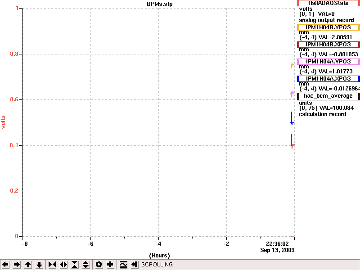Viewport: 360px width, 270px height.
Task: Select the IPM1H04A.YPOS curve legend
Action: [x=328, y=62]
